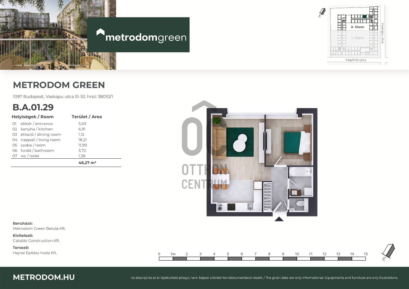
Task: Click the 'II. Ütem' label on site map
Action: tap(357, 27)
